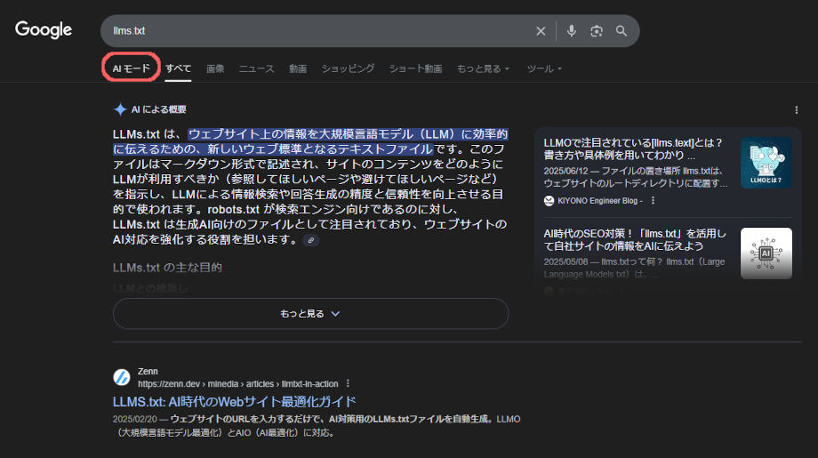Clear the search box text

(541, 31)
